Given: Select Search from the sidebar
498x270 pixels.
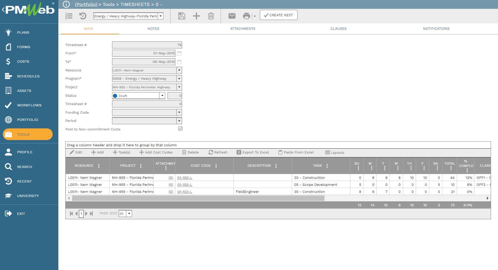Looking at the screenshot, I should pyautogui.click(x=24, y=167).
